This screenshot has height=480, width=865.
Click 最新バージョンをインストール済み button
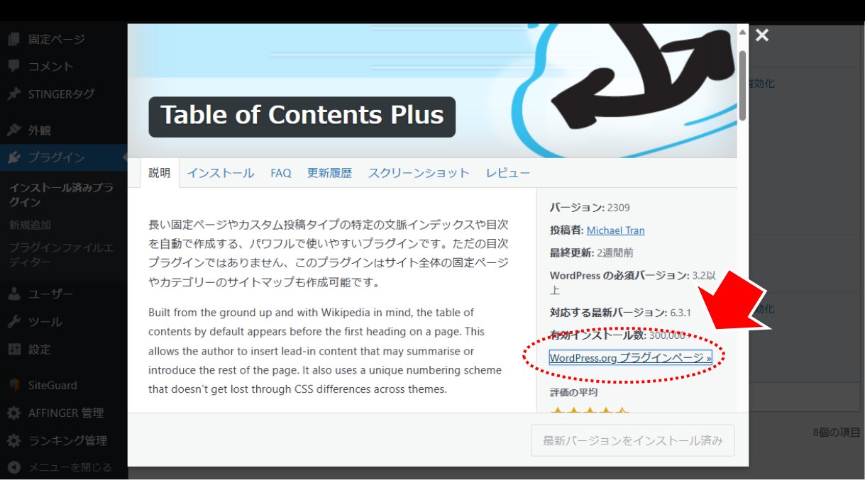click(633, 440)
